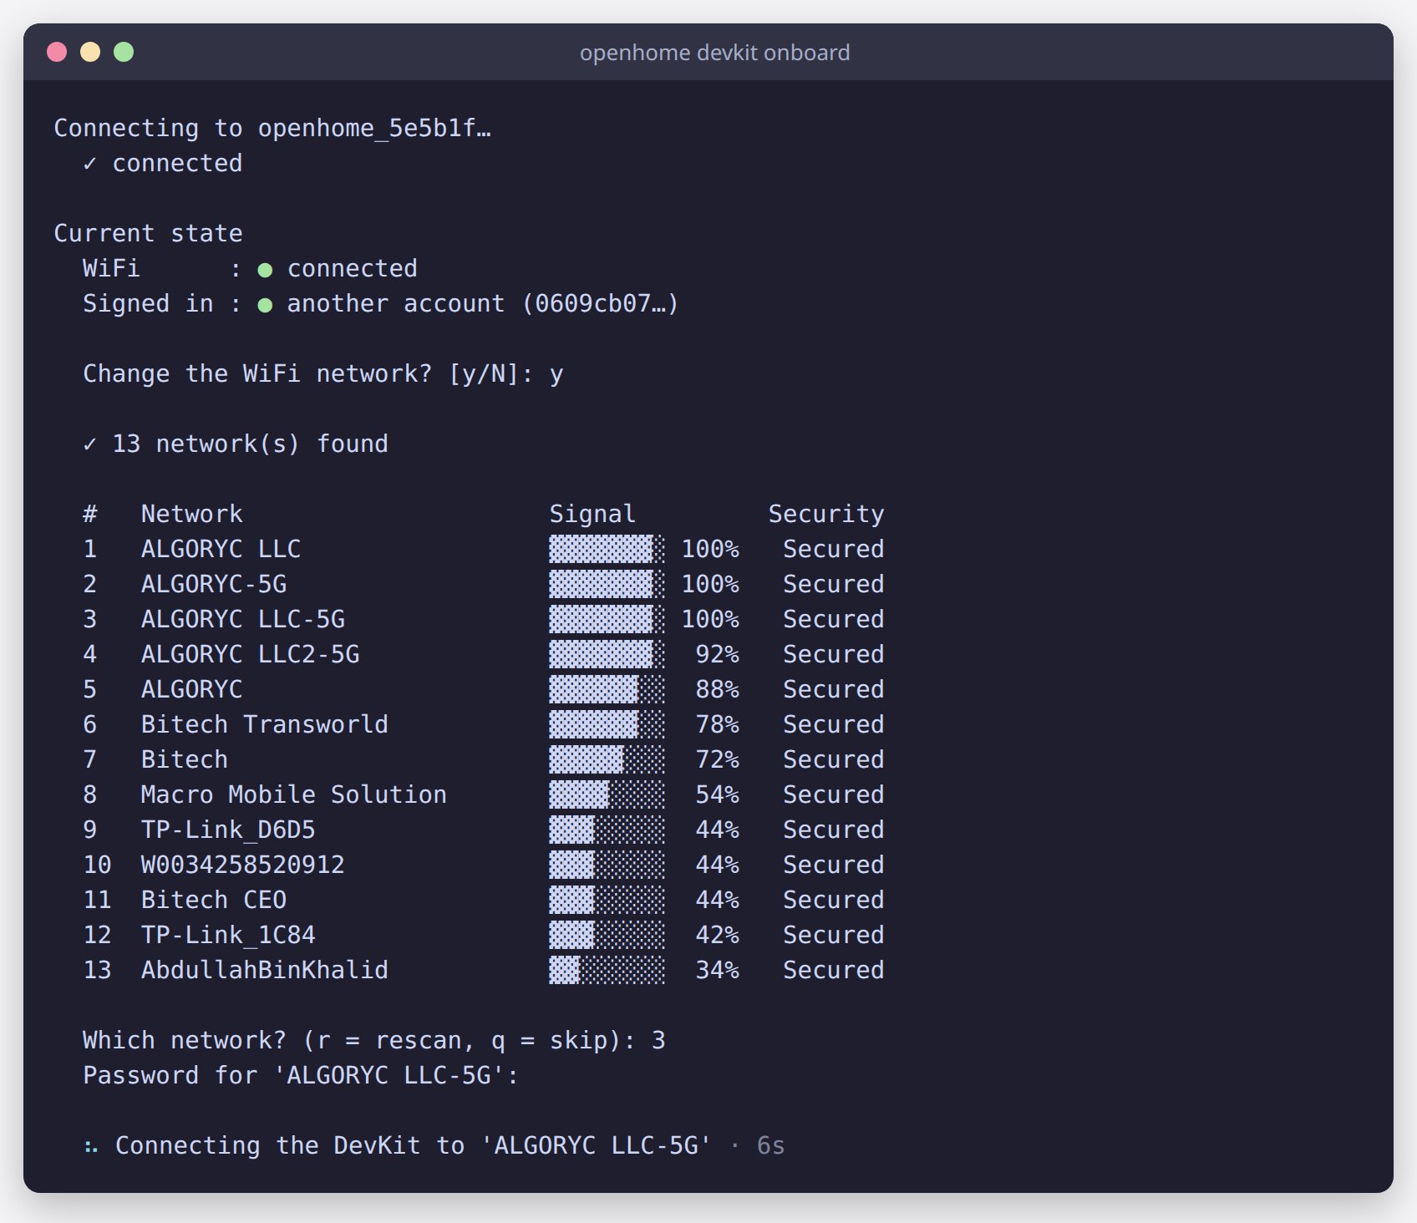Click the 'Connecting to openhome_5e5b1f…' line

click(x=272, y=128)
